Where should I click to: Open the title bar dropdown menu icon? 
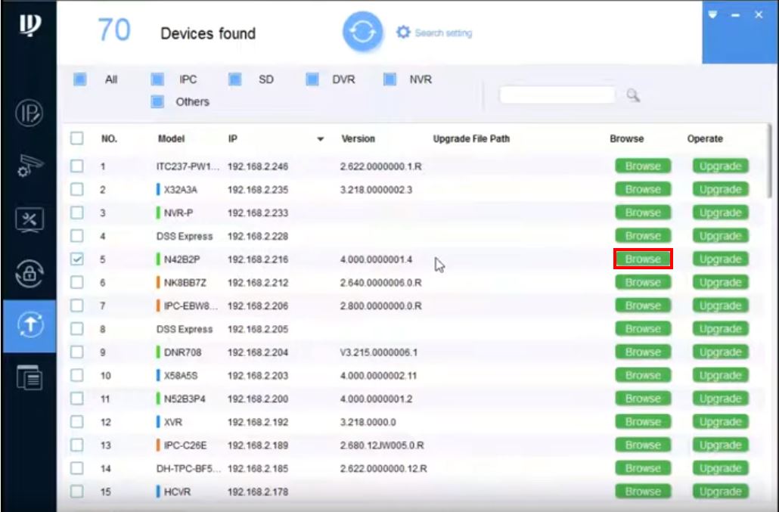[x=712, y=15]
